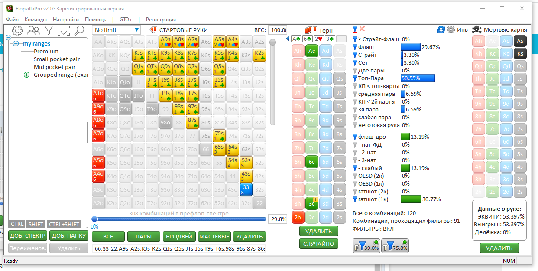Toggle the Топ-Пара filter funnel

(355, 78)
